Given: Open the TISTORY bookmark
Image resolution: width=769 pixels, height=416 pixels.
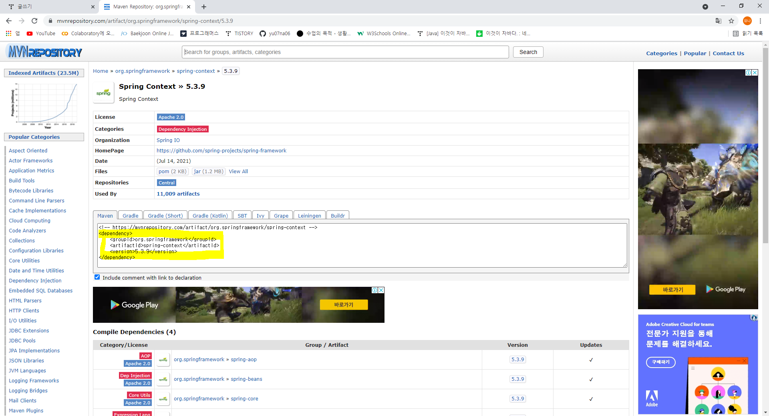Looking at the screenshot, I should [x=240, y=34].
